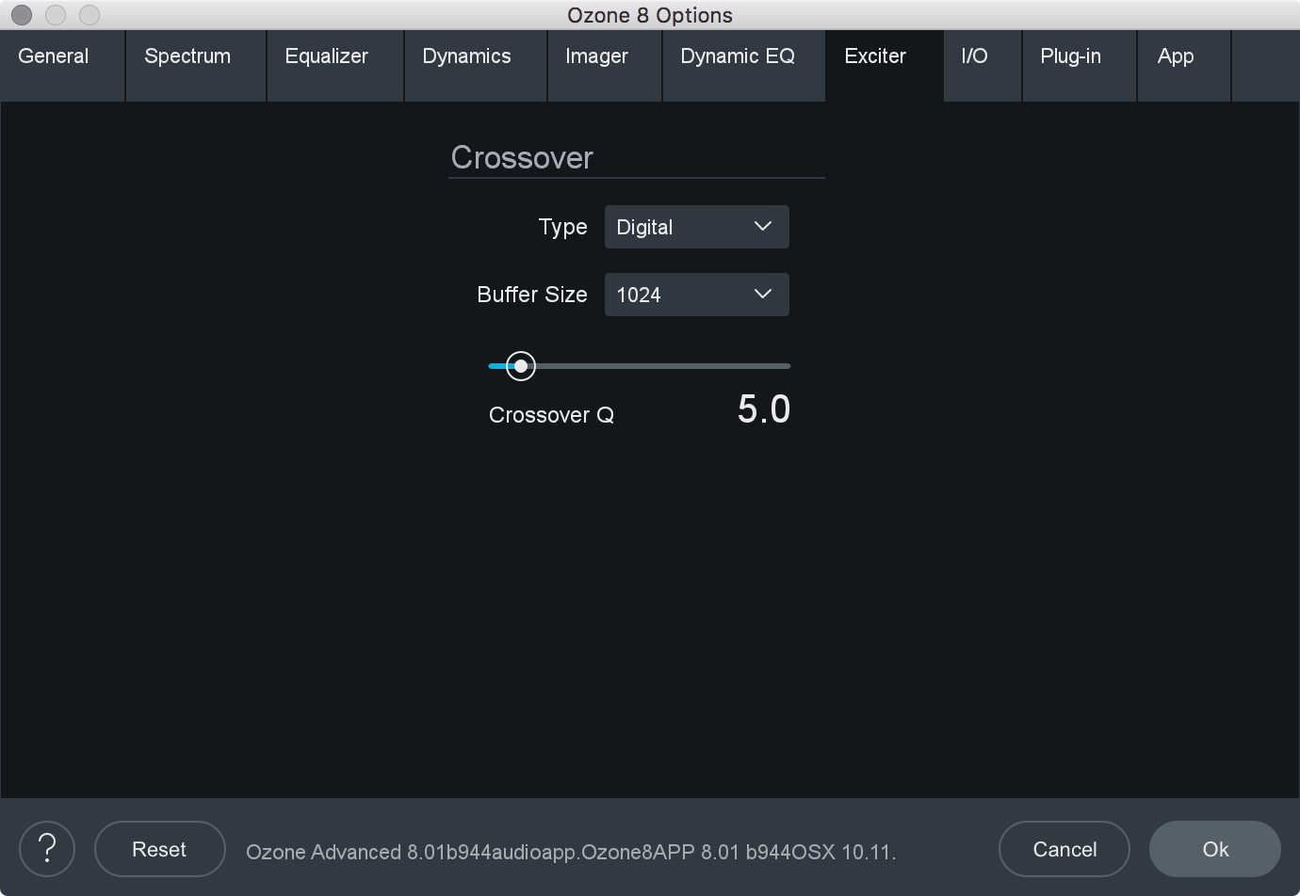Switch to the Imager tab

pyautogui.click(x=605, y=66)
